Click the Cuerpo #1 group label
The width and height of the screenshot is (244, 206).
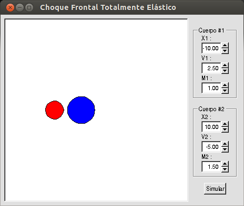[x=211, y=30]
